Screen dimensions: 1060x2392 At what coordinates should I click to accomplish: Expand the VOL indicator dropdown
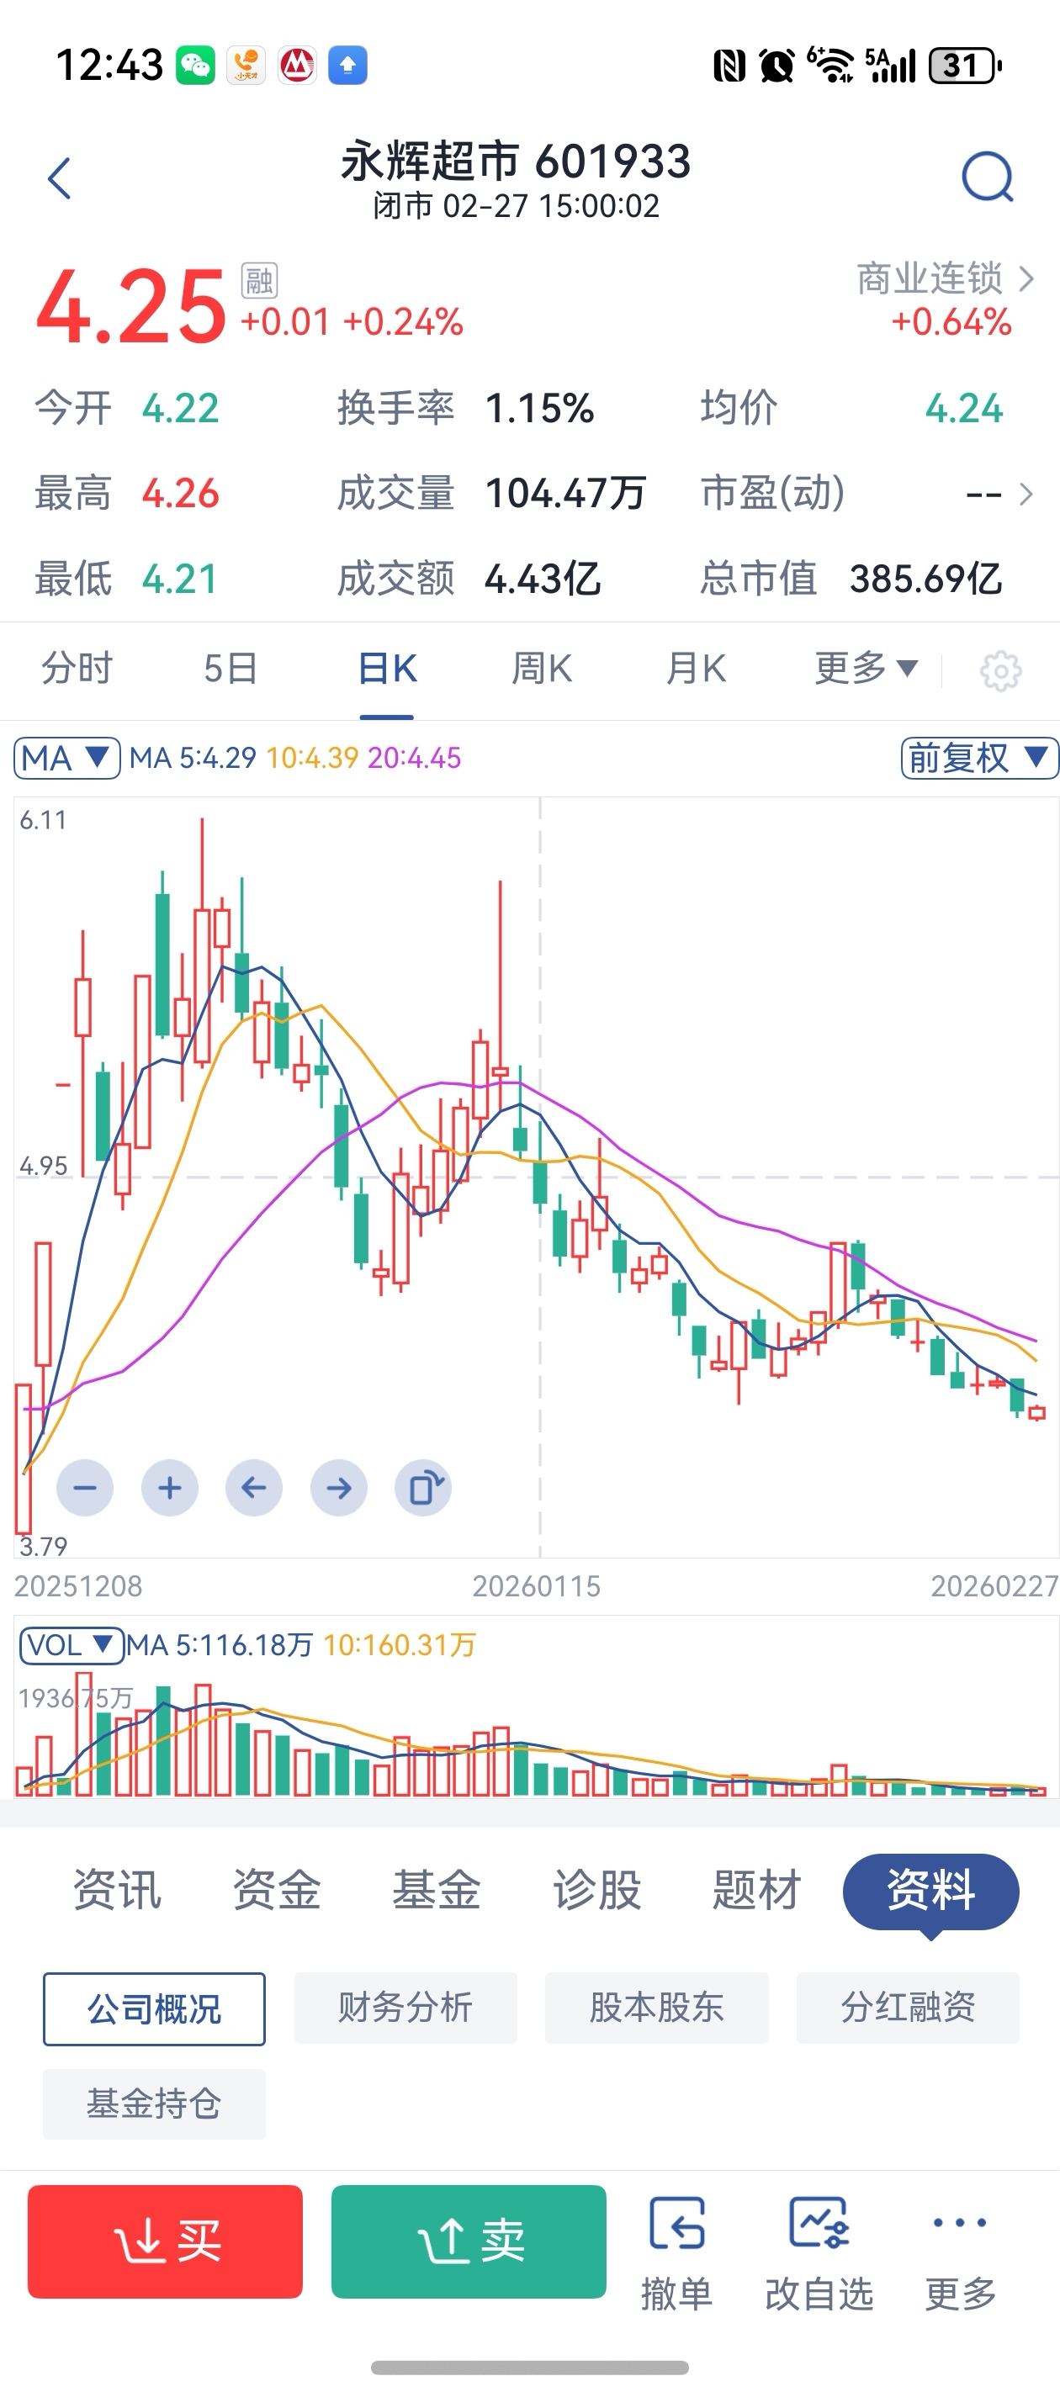(x=72, y=1645)
